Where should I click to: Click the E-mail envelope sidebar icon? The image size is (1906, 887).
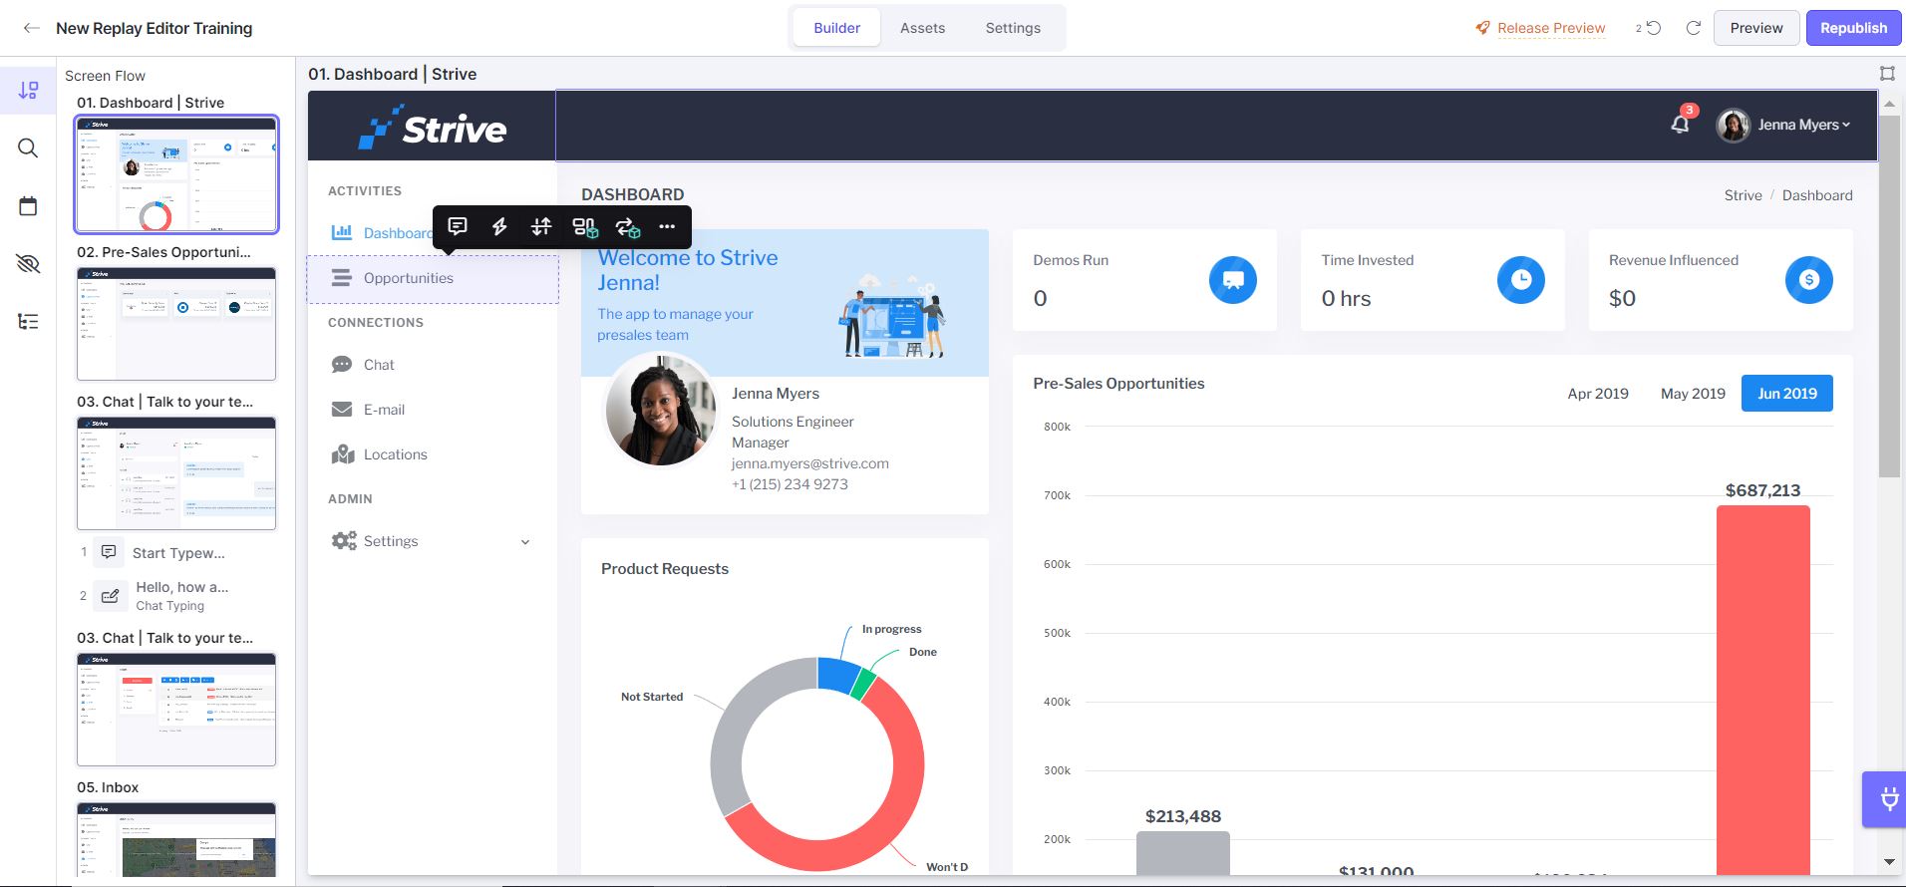(x=342, y=410)
